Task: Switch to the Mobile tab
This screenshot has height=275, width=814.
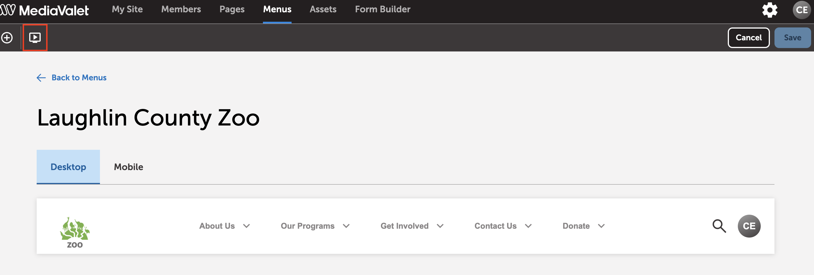Action: point(128,167)
